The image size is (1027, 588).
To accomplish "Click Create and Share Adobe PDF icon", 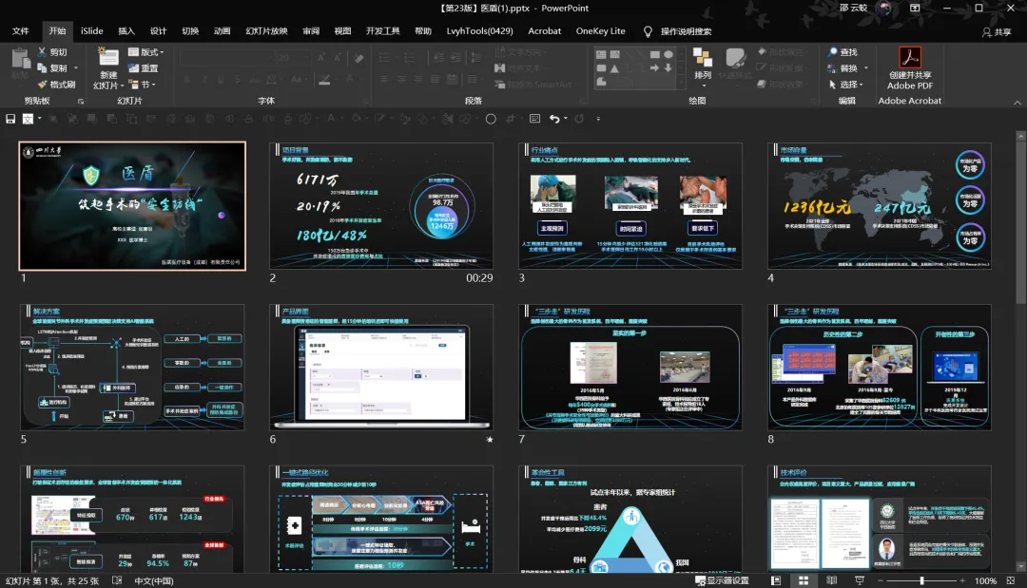I will 910,57.
